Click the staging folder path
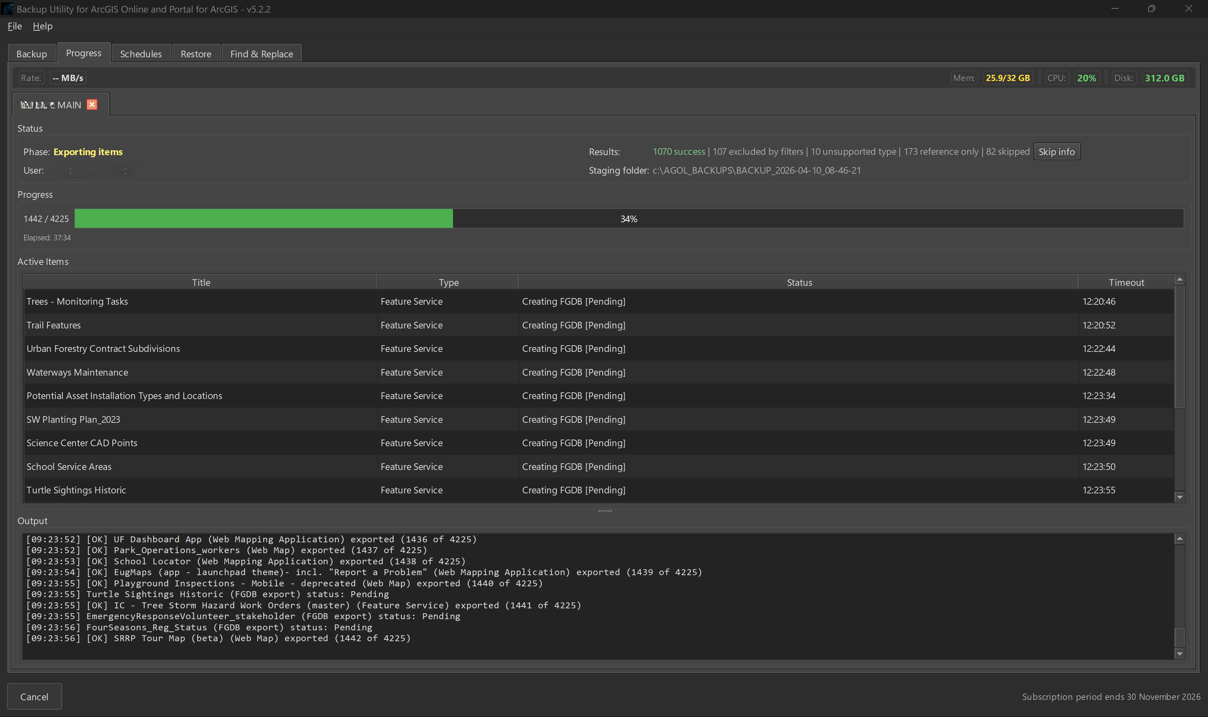Screen dimensions: 1208x717 pyautogui.click(x=756, y=170)
